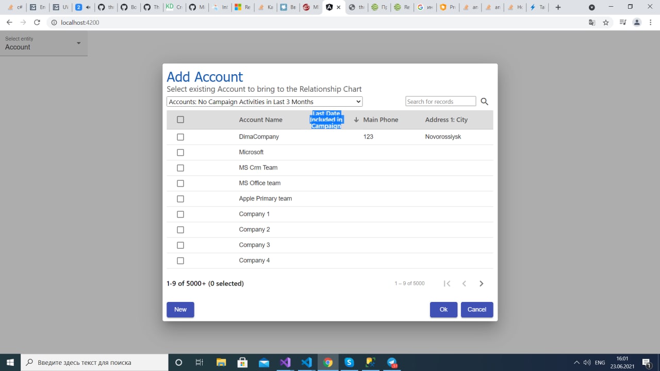The image size is (660, 371).
Task: Open the browser media control icon
Action: (x=623, y=23)
